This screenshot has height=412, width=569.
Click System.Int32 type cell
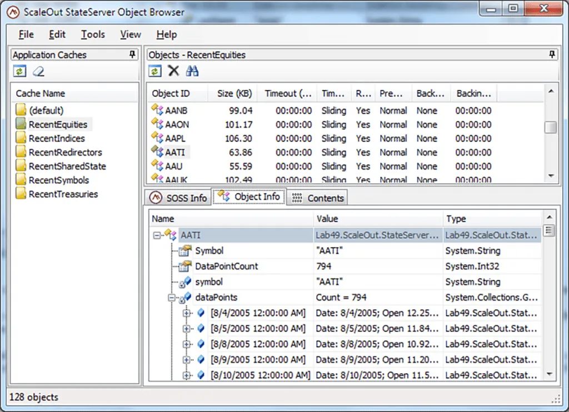(472, 266)
